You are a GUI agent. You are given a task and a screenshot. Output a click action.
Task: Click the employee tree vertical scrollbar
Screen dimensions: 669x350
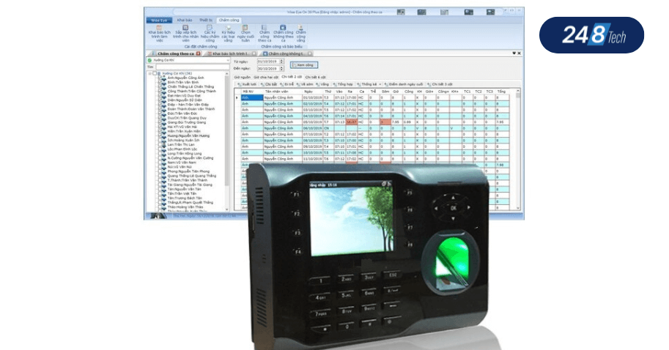point(227,141)
